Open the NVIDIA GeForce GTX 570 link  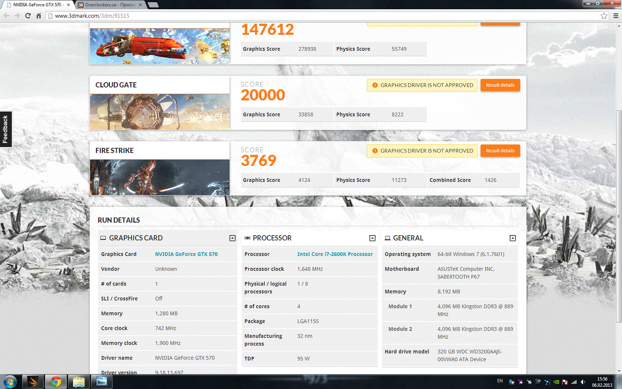pyautogui.click(x=186, y=254)
